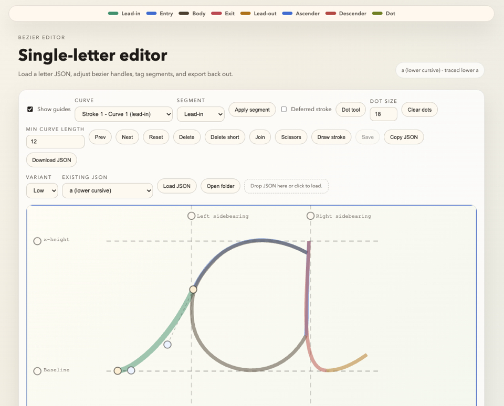Click the Delete button
This screenshot has width=504, height=406.
pyautogui.click(x=187, y=137)
